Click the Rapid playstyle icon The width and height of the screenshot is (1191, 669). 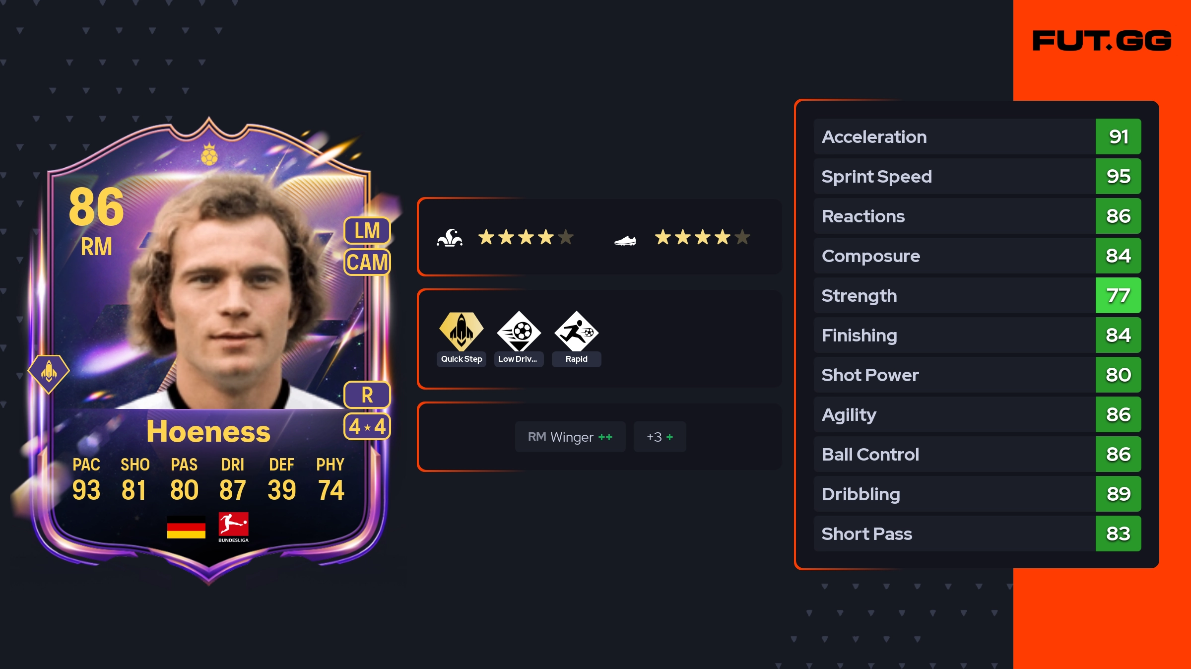pos(577,331)
